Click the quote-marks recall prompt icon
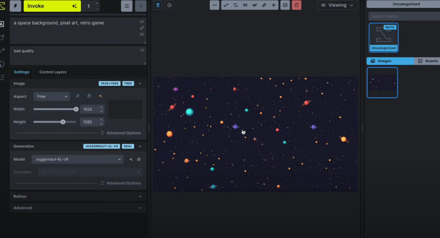Image resolution: width=440 pixels, height=238 pixels. pyautogui.click(x=245, y=5)
